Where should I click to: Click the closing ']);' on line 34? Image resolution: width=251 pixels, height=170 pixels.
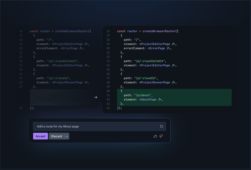click(x=119, y=108)
